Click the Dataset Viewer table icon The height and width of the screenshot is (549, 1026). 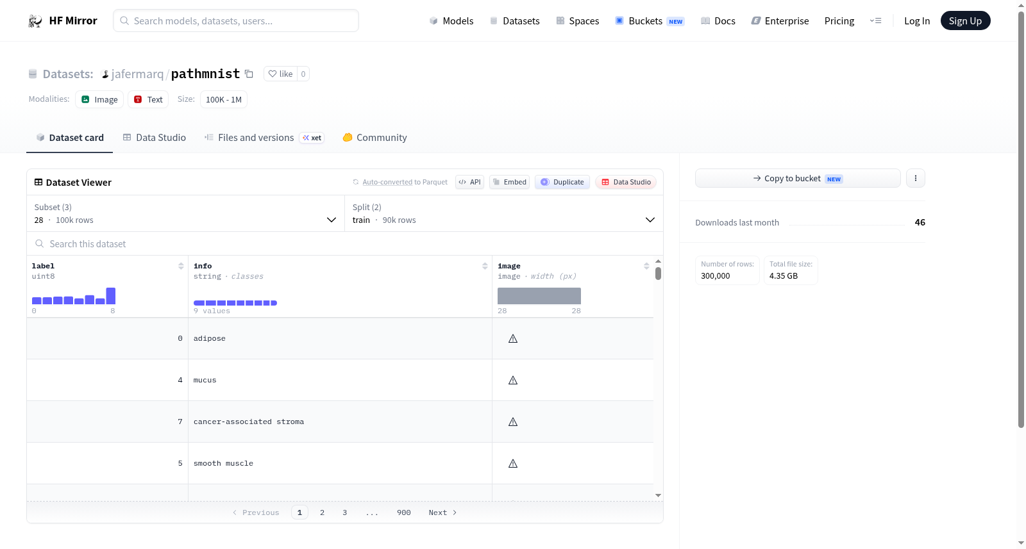tap(38, 183)
